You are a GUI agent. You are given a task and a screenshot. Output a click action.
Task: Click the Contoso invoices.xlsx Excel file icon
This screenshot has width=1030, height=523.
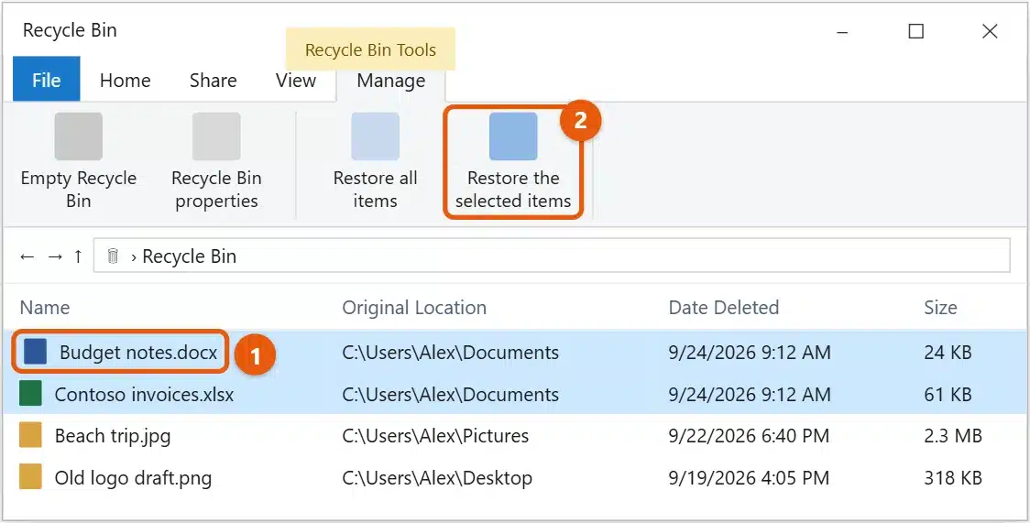click(x=31, y=394)
